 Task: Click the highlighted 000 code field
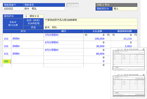tap(6, 61)
